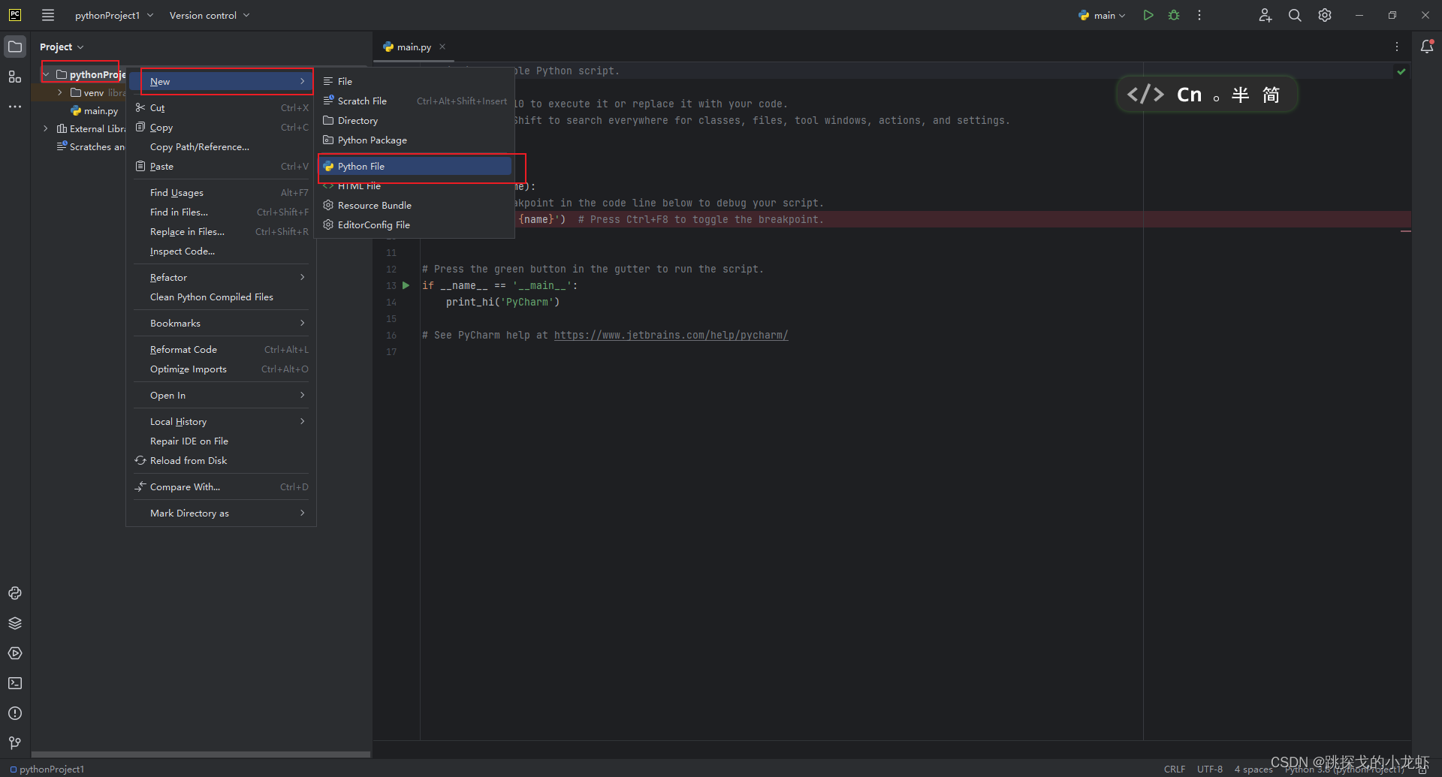Select Optimize Imports in context menu

pyautogui.click(x=221, y=369)
